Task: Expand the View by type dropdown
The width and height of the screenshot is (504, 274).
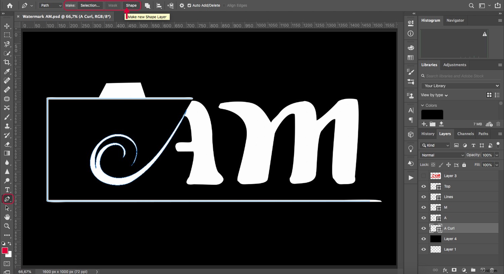Action: coord(434,95)
